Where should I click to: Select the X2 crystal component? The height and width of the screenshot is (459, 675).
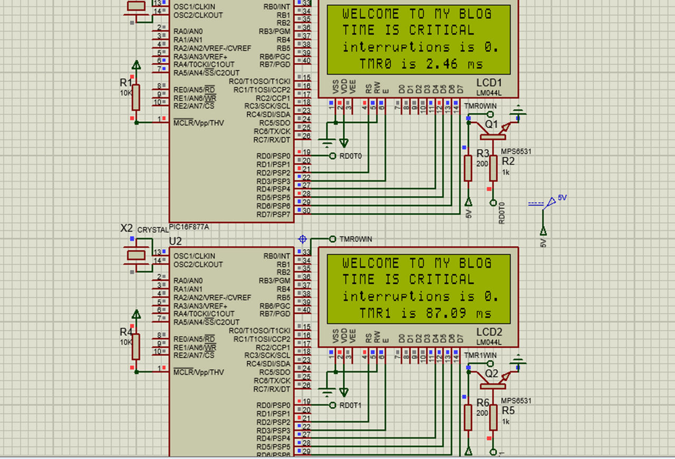click(x=136, y=255)
